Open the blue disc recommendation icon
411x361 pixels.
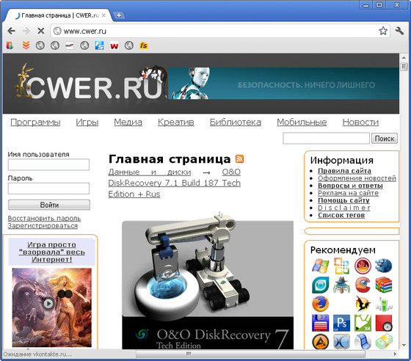tap(383, 266)
